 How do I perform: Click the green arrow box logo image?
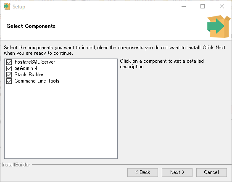[x=219, y=27]
